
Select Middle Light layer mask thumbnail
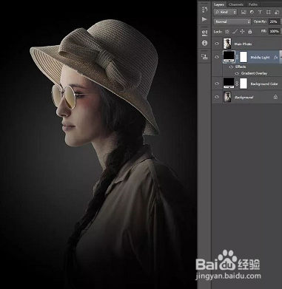[244, 57]
